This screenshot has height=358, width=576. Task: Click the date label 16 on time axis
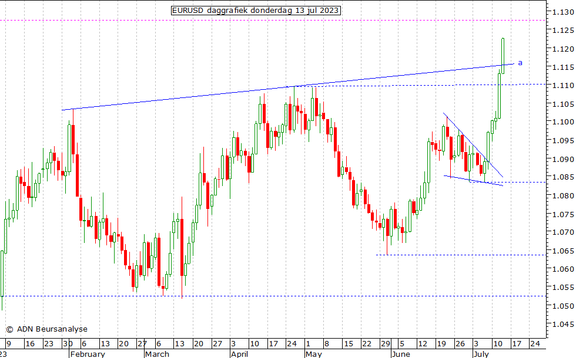coord(30,344)
